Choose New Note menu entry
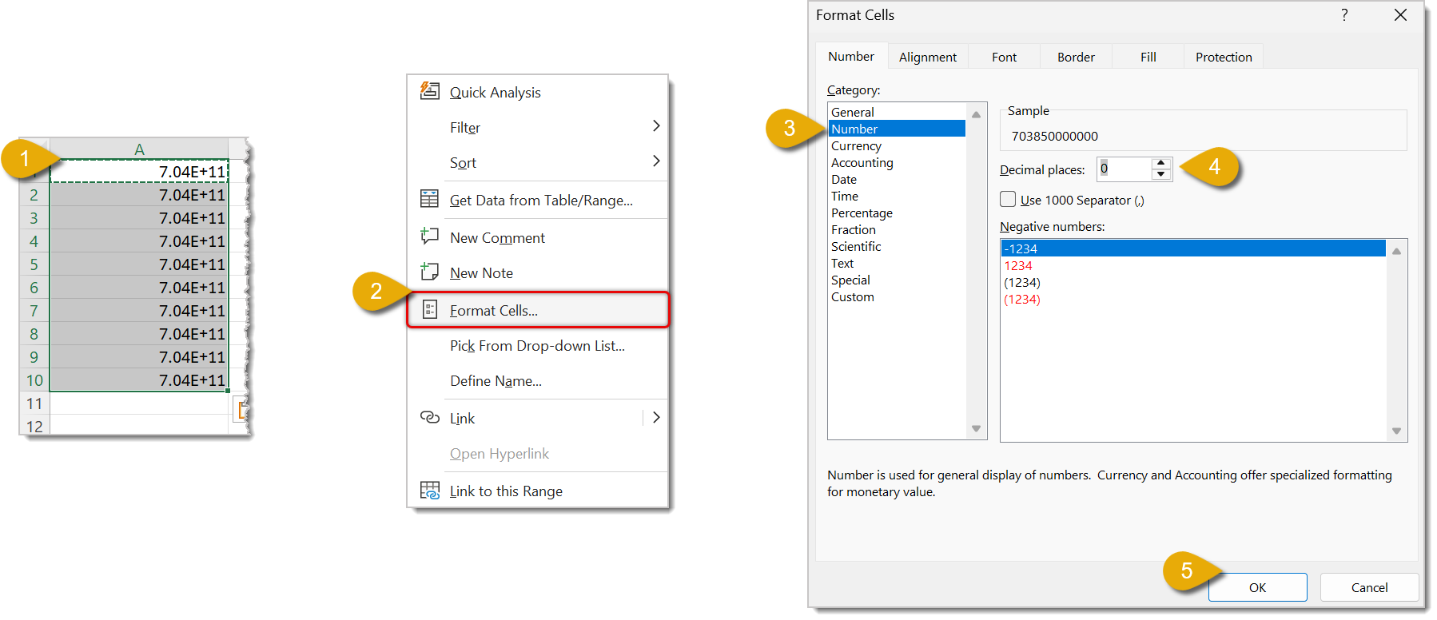The width and height of the screenshot is (1437, 620). [x=538, y=272]
